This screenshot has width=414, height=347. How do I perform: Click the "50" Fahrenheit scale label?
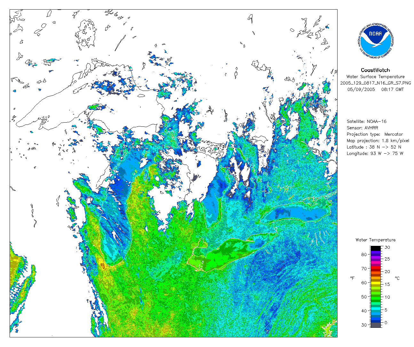click(x=364, y=297)
